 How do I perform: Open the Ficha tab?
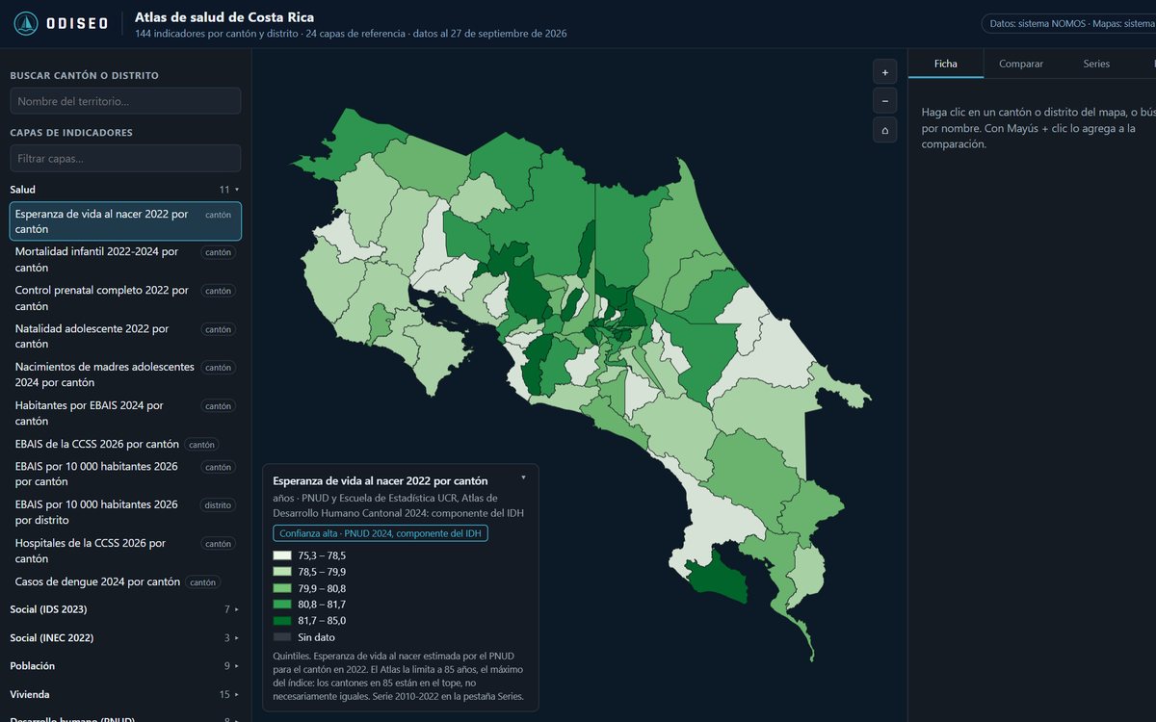coord(946,64)
